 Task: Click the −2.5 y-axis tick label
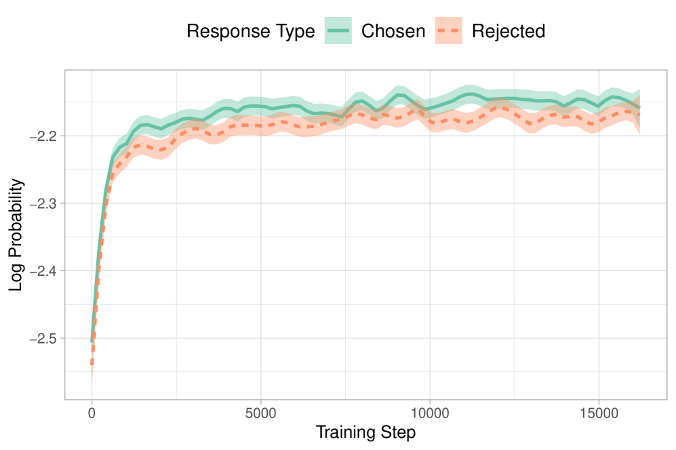(43, 338)
